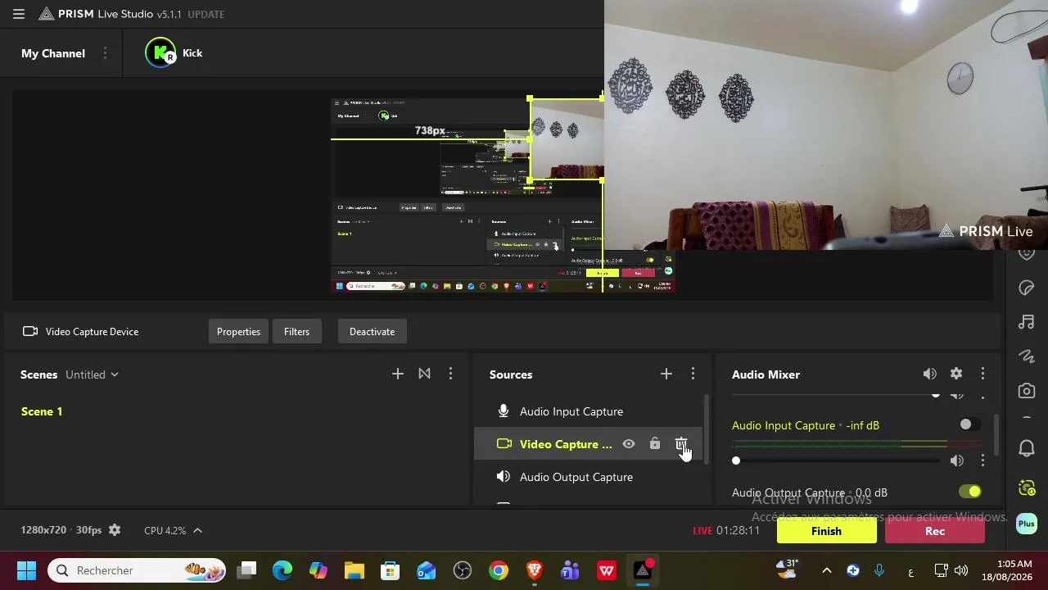The width and height of the screenshot is (1048, 590).
Task: Open File Explorer from the taskbar
Action: [355, 570]
